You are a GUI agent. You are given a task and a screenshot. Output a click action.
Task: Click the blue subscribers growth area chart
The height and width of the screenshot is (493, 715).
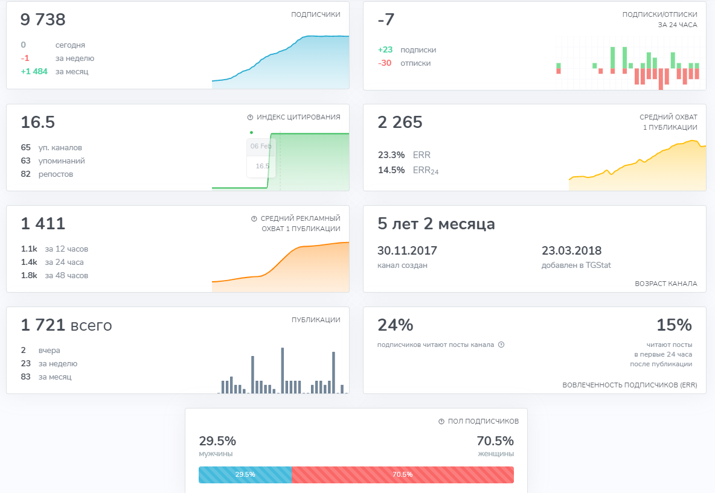click(x=280, y=62)
